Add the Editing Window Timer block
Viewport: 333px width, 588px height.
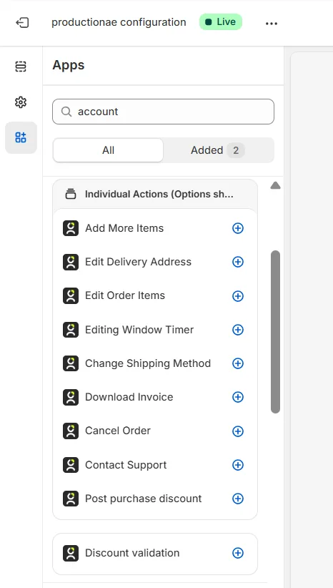click(238, 330)
